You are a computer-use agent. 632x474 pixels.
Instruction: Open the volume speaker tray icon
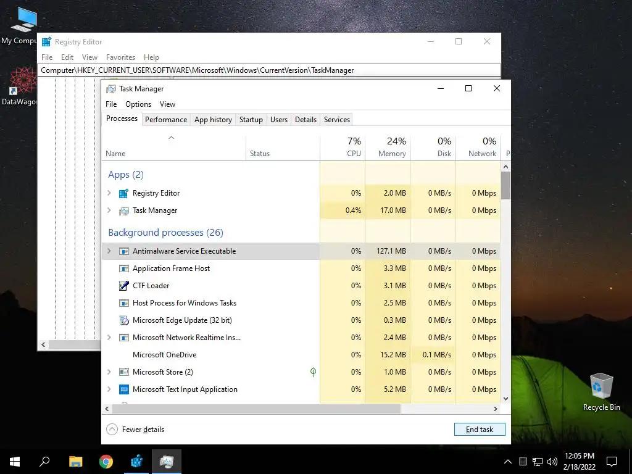pyautogui.click(x=552, y=462)
